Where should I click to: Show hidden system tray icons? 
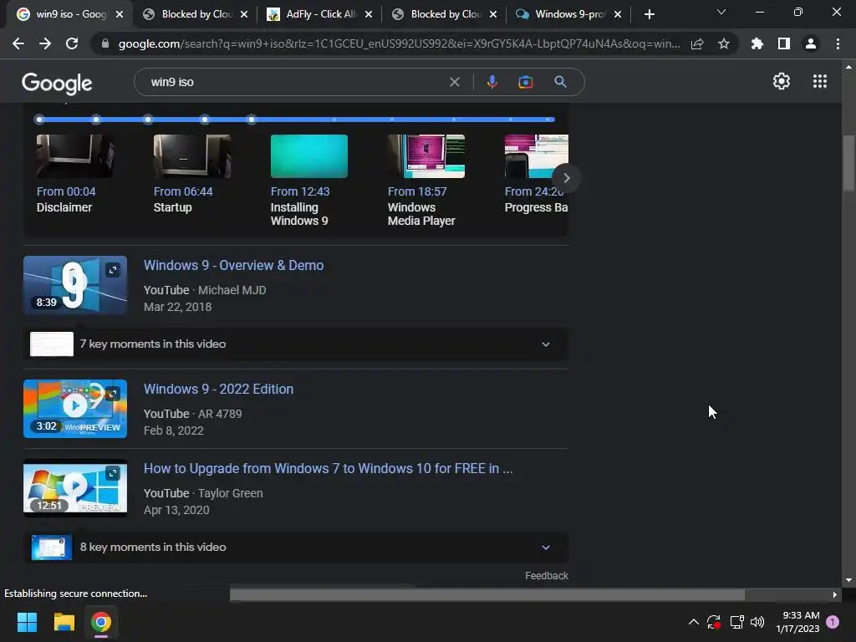(x=693, y=622)
